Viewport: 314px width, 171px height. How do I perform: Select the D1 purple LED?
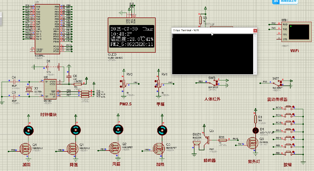pos(256,131)
